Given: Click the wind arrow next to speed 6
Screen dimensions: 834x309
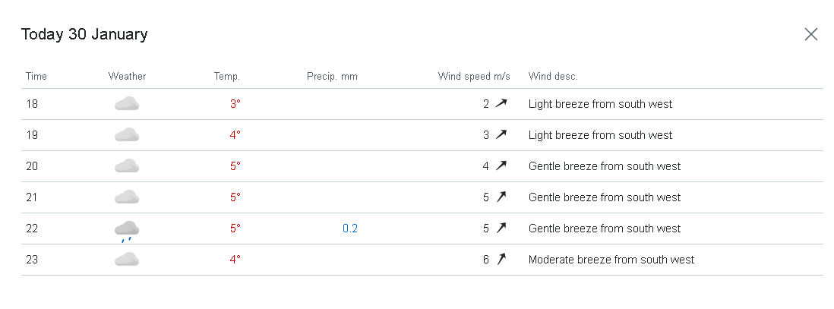Looking at the screenshot, I should click(x=501, y=259).
